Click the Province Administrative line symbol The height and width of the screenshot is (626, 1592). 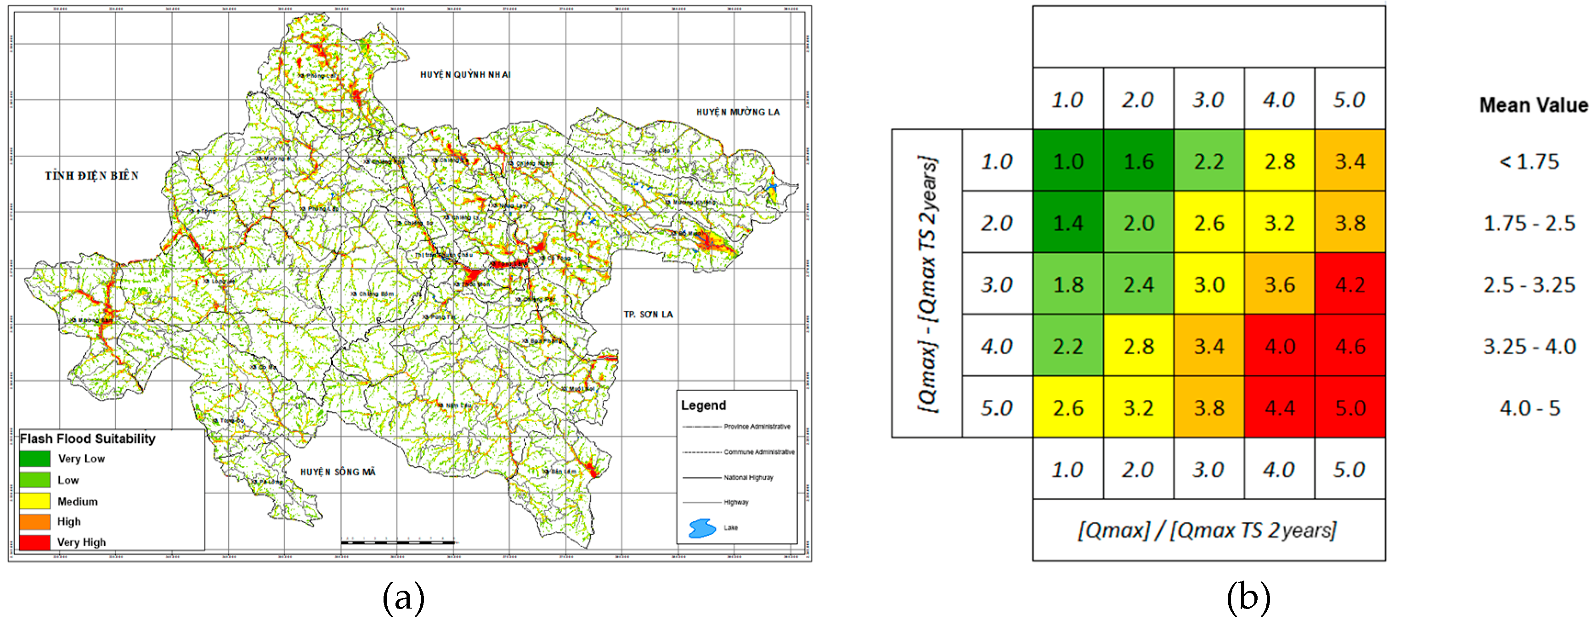coord(702,427)
